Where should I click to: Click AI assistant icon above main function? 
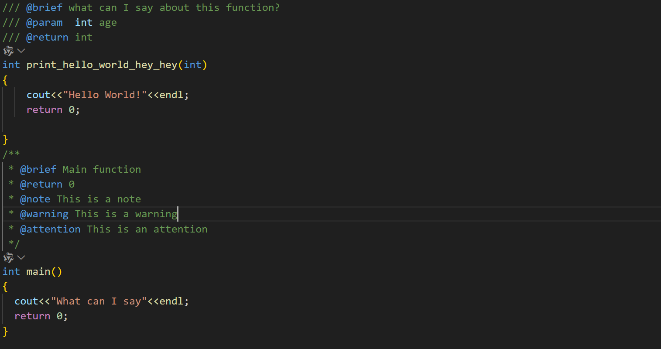(8, 258)
